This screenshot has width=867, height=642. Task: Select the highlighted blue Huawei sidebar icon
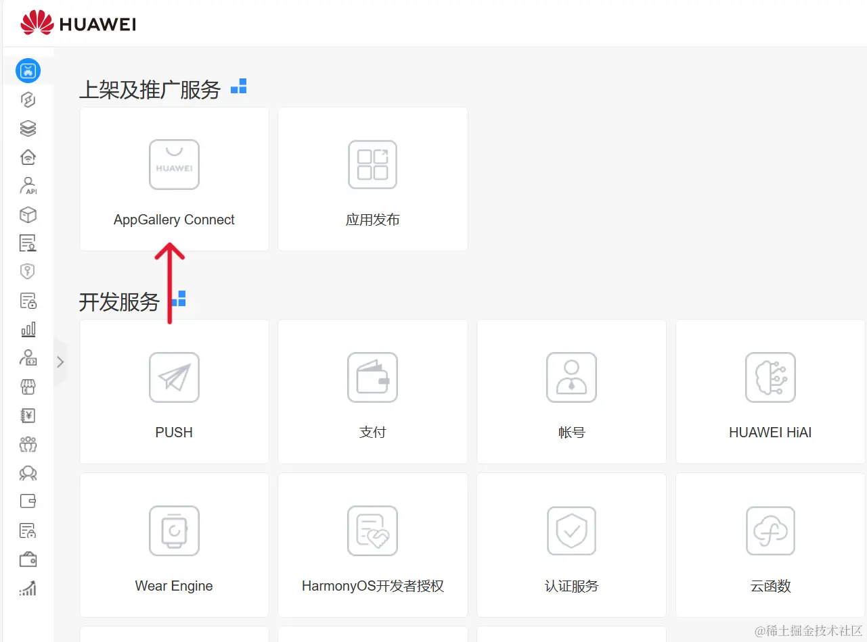click(28, 70)
